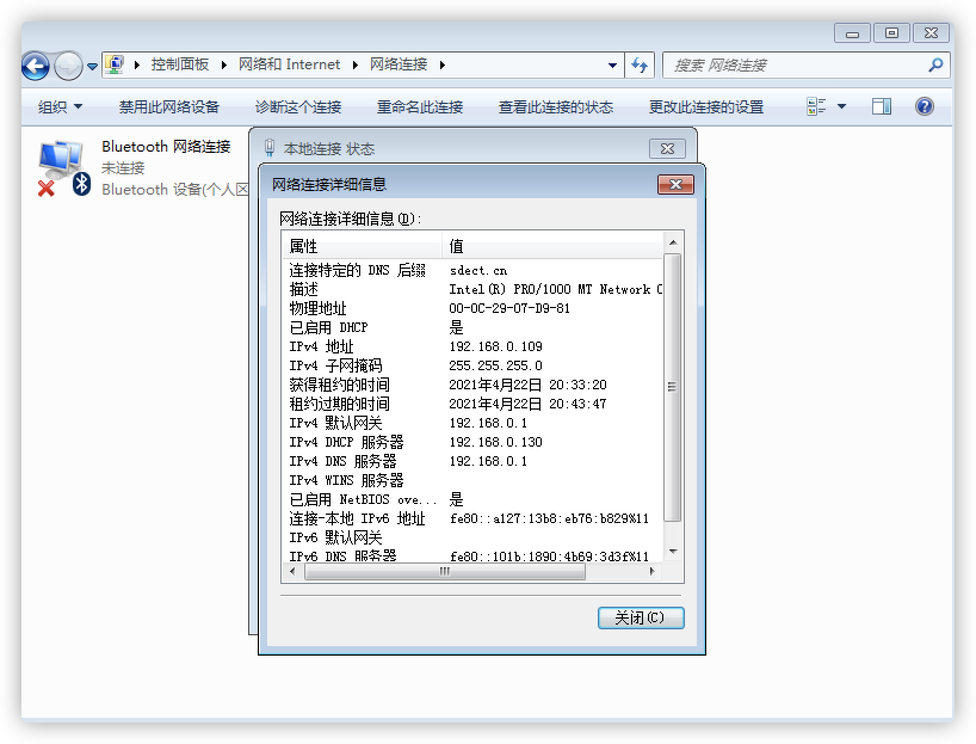Select the 物理地址 property row
This screenshot has width=976, height=744.
472,309
